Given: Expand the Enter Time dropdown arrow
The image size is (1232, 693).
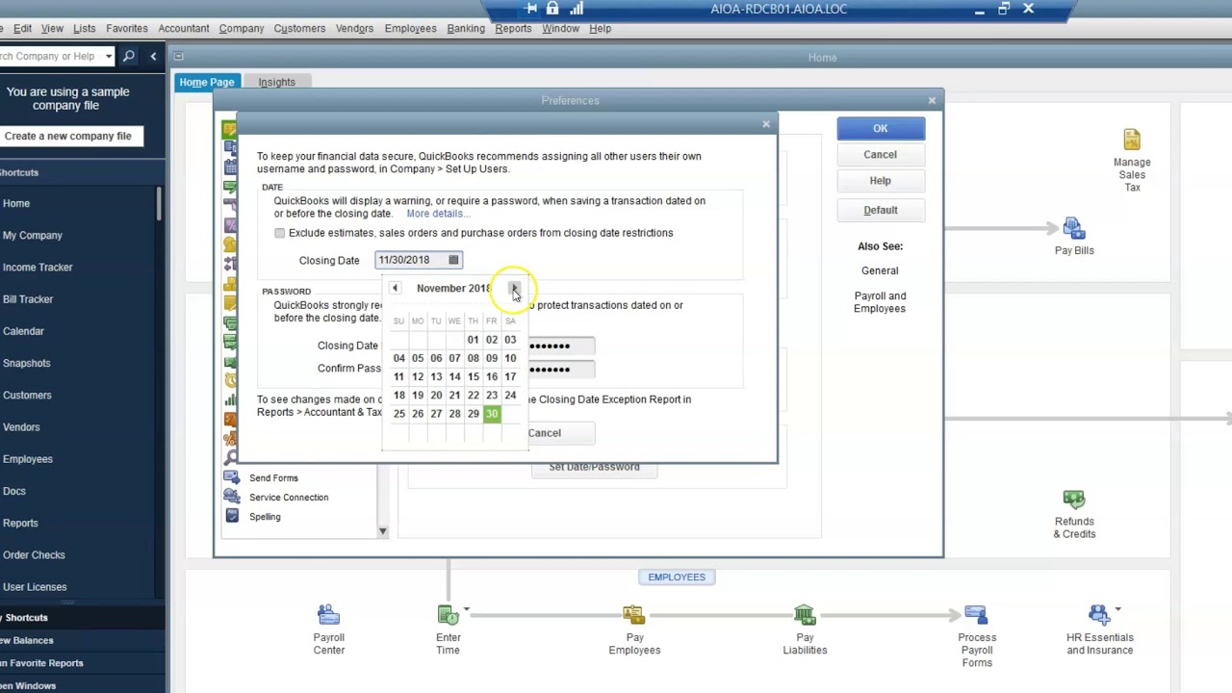Looking at the screenshot, I should (x=466, y=609).
